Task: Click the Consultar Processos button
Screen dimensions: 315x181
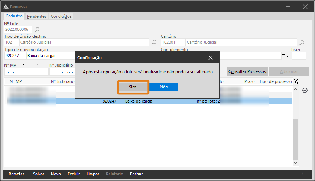Action: 247,71
